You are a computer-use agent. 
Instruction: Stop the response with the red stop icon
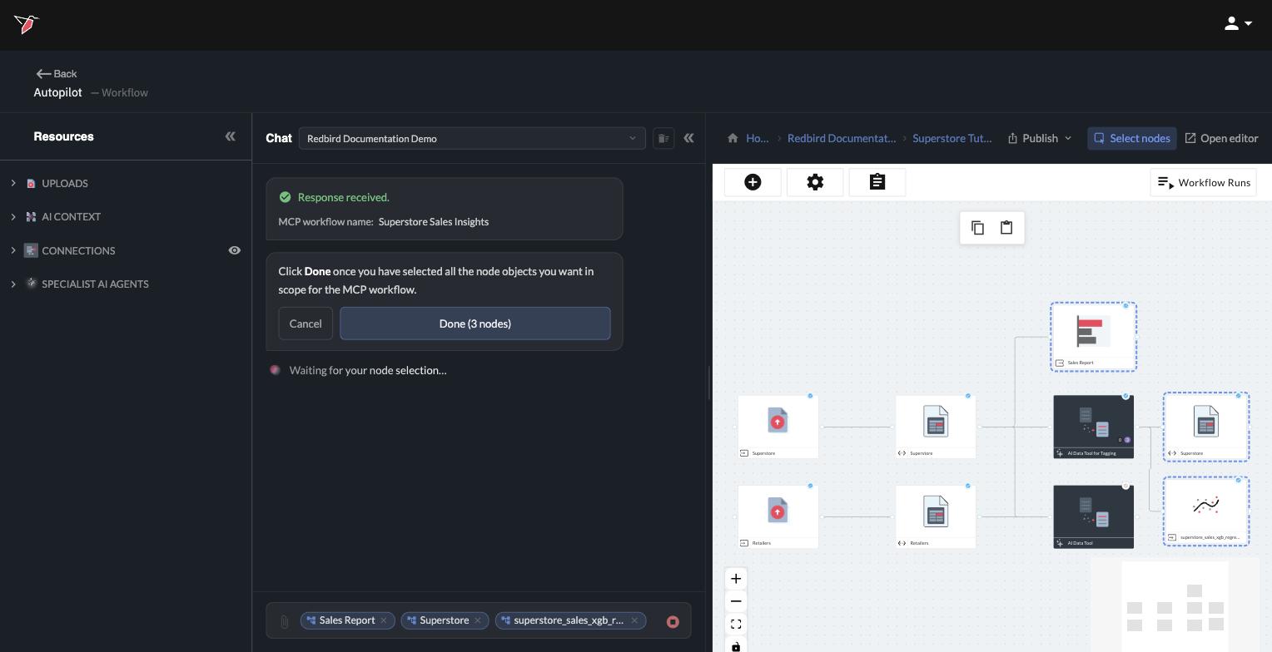(673, 621)
